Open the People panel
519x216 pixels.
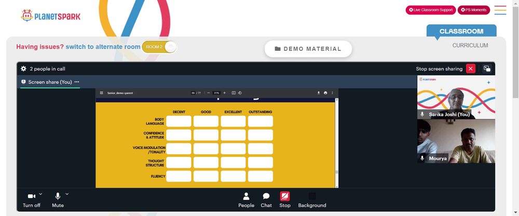point(246,200)
